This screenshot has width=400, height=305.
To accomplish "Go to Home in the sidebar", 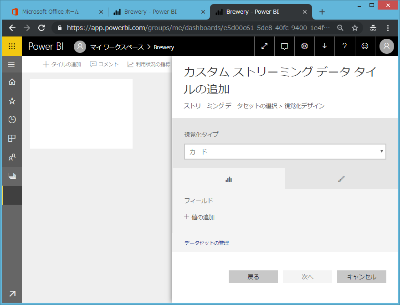I will [x=12, y=82].
